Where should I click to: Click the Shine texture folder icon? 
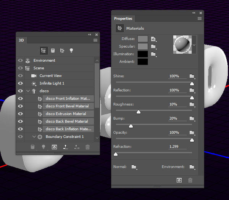[x=192, y=76]
